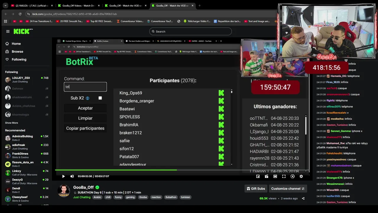The image size is (378, 213).
Task: Click browser forward arrow
Action: (x=13, y=14)
